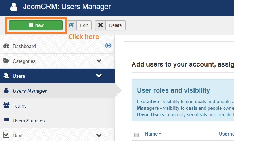The width and height of the screenshot is (267, 141).
Task: Click the Users Statuses flag icon
Action: (6, 120)
